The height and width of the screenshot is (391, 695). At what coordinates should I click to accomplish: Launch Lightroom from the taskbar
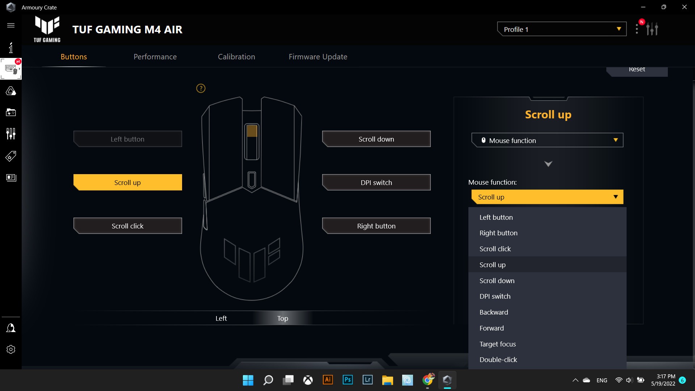coord(367,380)
